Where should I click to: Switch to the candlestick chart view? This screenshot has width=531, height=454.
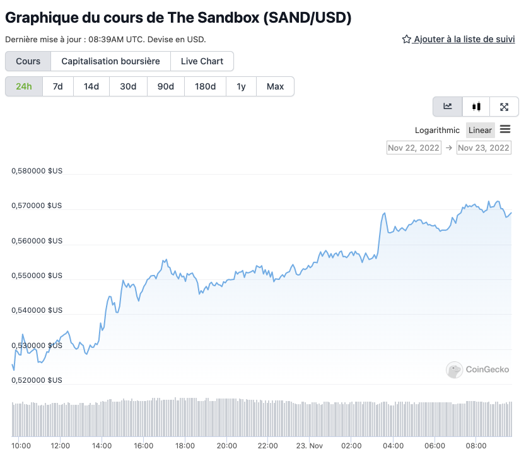pyautogui.click(x=477, y=107)
